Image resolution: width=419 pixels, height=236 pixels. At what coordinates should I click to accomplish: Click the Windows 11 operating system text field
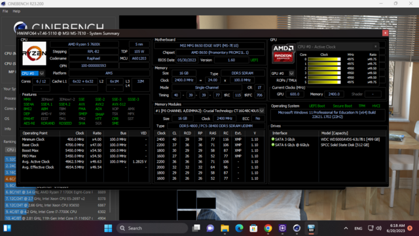(327, 115)
